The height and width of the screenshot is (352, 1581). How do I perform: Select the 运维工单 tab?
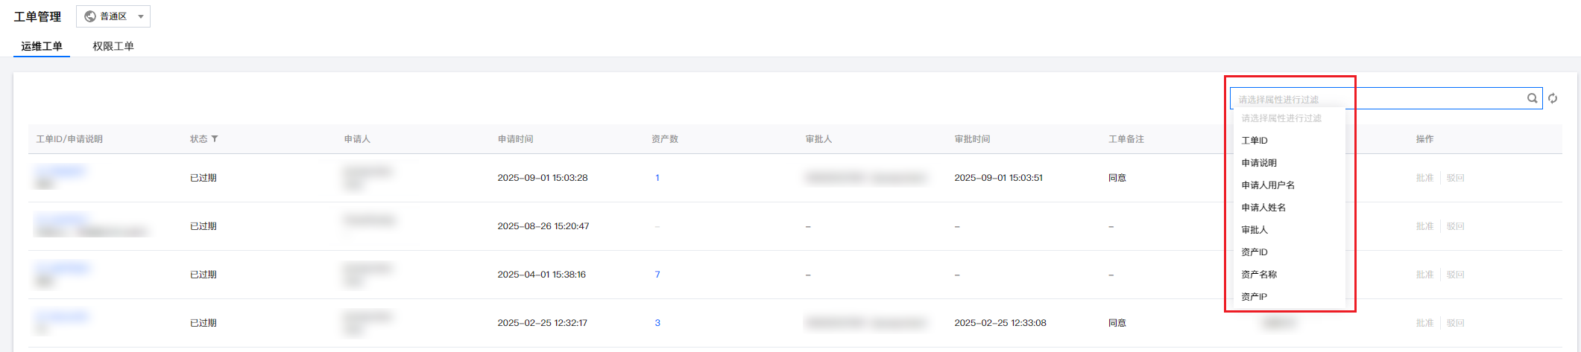coord(42,46)
